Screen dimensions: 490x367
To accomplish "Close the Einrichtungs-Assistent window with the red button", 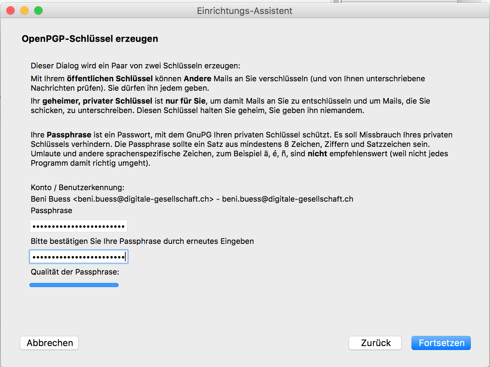I will click(x=10, y=10).
